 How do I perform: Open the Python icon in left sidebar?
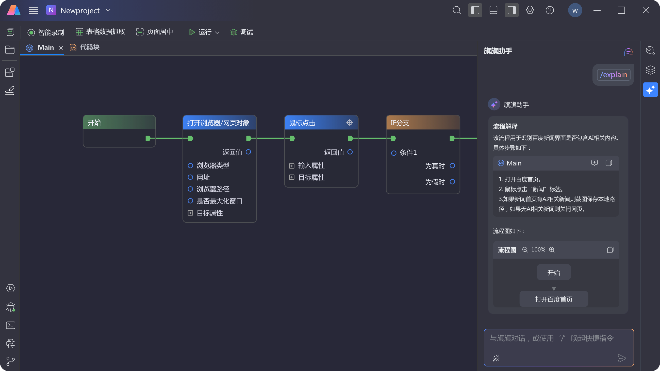(10, 343)
